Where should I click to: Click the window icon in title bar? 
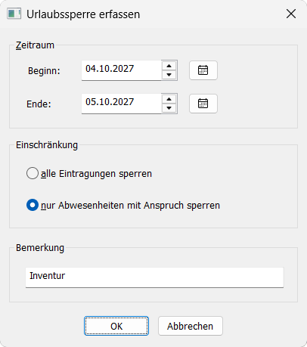point(14,14)
